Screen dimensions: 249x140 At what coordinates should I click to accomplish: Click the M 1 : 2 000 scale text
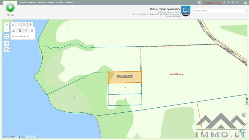coord(10,137)
